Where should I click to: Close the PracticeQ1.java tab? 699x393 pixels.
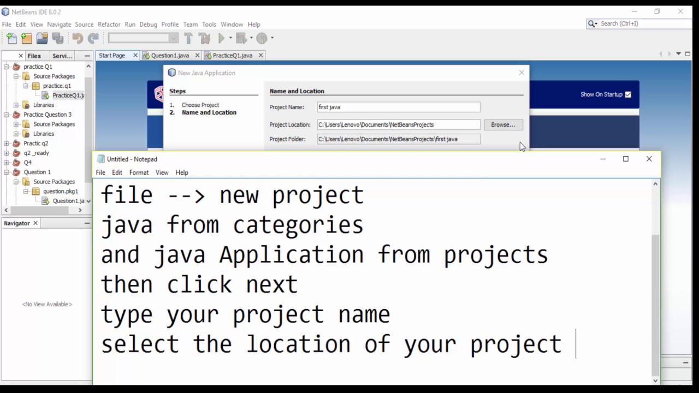tap(260, 56)
